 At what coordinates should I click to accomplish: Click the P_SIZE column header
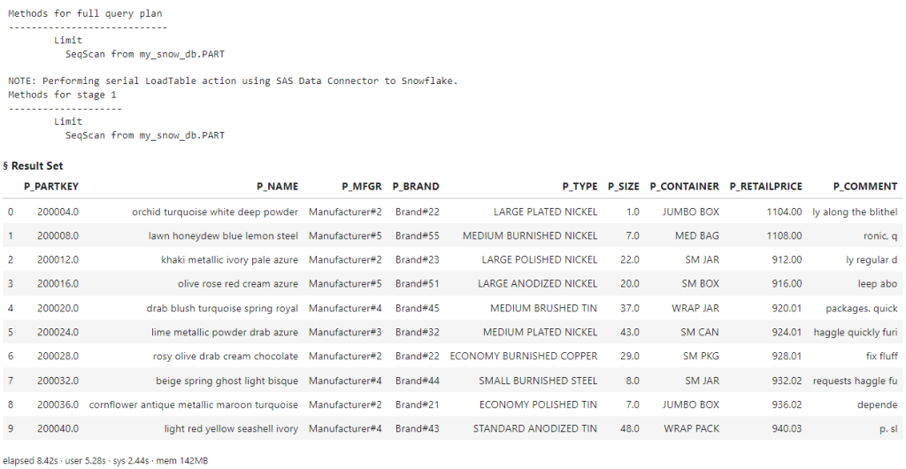tap(623, 187)
